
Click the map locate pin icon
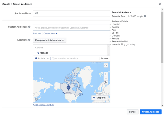coord(106,82)
